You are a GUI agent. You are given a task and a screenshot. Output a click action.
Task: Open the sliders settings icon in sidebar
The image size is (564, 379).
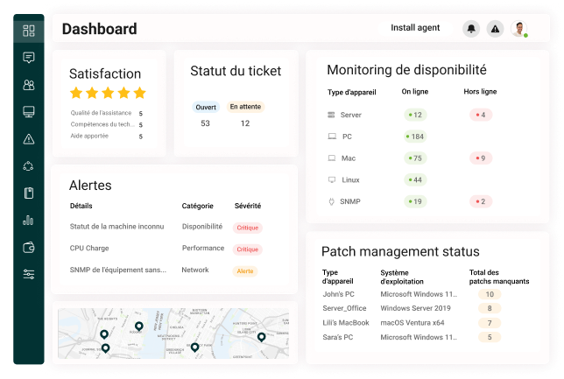click(29, 274)
